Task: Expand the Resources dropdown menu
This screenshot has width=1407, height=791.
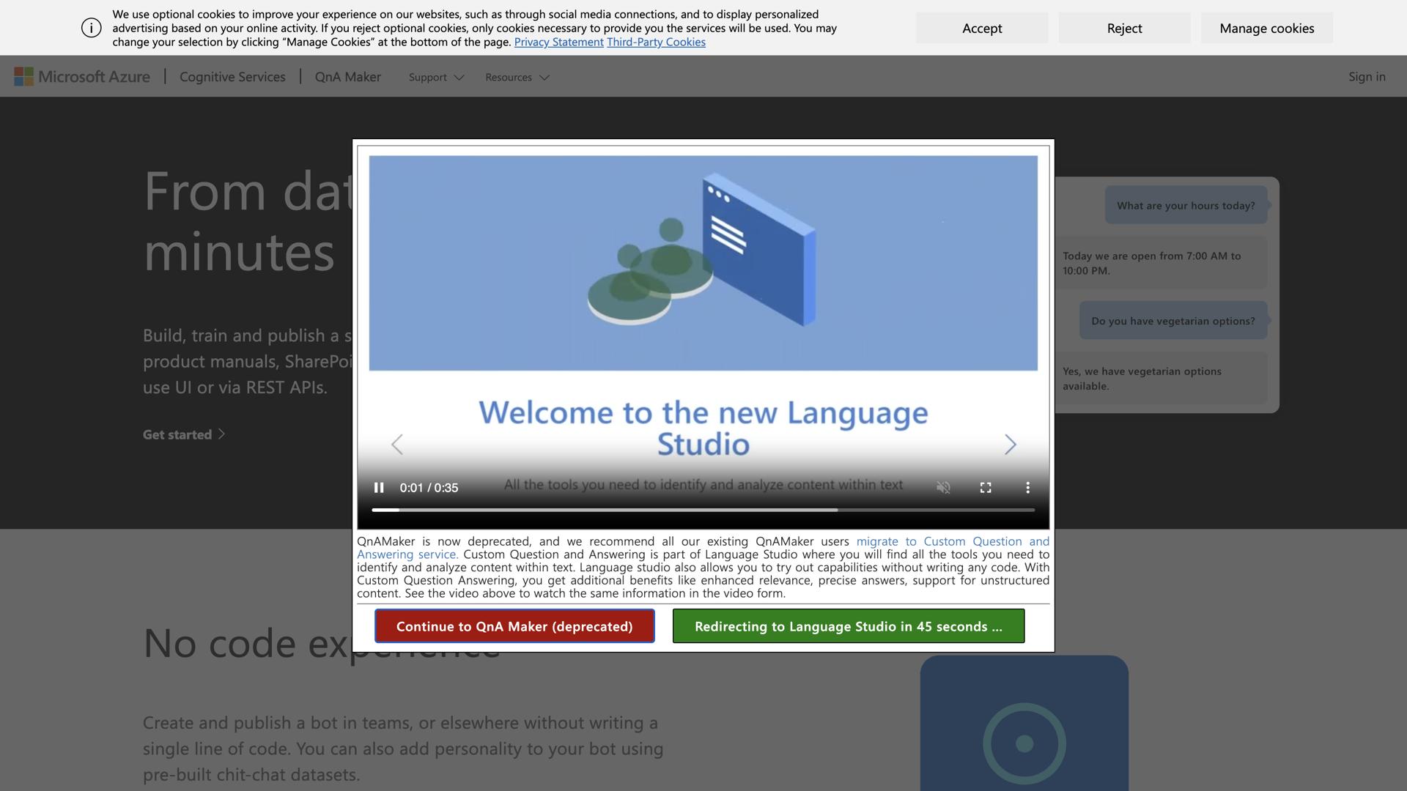Action: [x=517, y=77]
